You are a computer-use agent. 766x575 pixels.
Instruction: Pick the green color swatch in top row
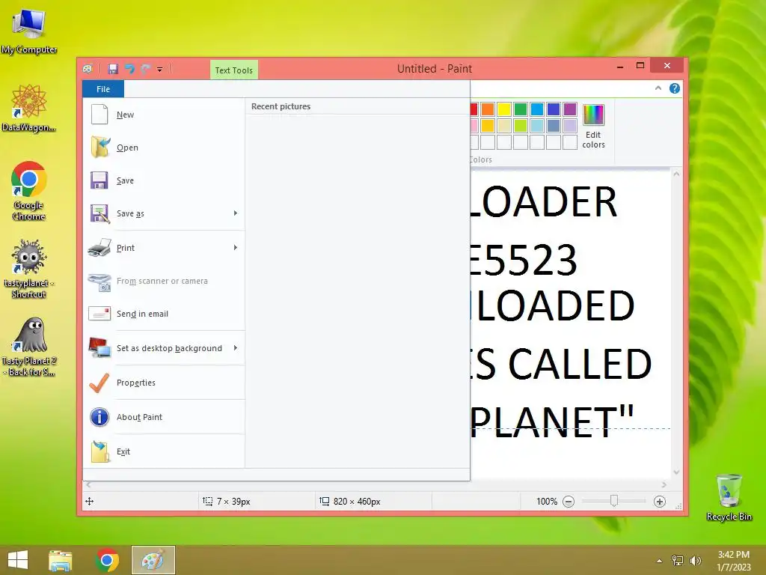(x=521, y=109)
